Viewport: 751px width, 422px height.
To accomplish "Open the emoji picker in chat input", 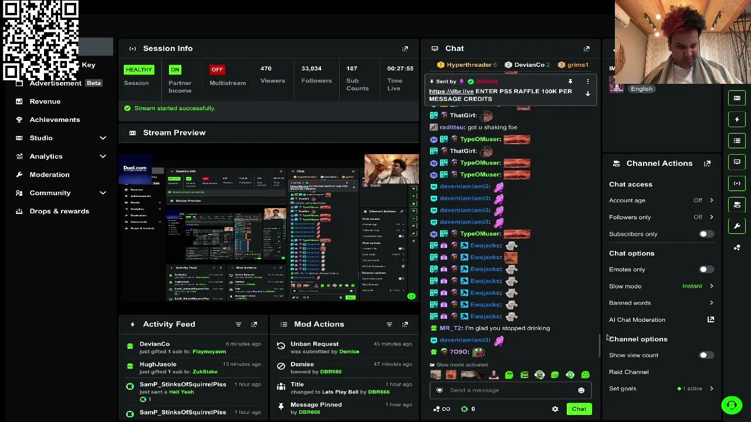I will click(x=581, y=390).
